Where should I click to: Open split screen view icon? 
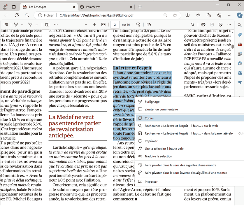coord(187,15)
